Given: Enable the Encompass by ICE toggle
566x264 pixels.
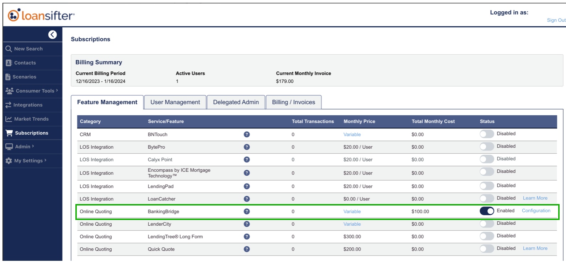Looking at the screenshot, I should coord(487,171).
